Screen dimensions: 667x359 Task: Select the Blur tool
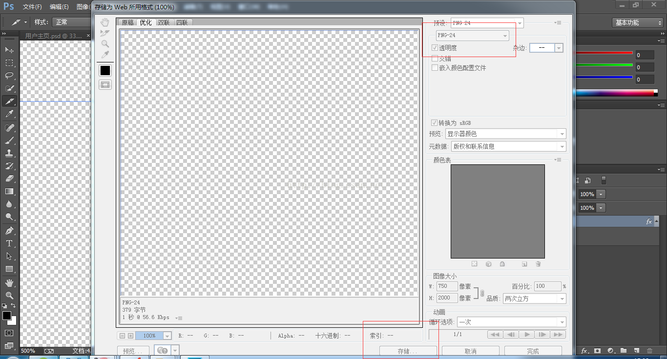pyautogui.click(x=9, y=204)
